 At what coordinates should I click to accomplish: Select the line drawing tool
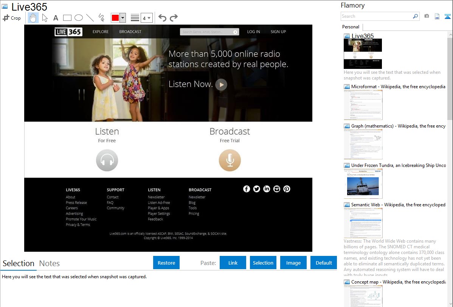pyautogui.click(x=90, y=18)
